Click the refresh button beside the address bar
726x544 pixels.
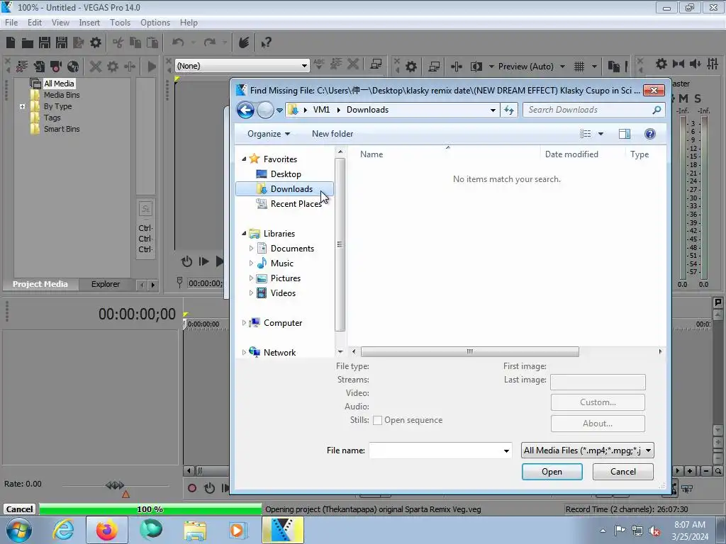coord(509,110)
